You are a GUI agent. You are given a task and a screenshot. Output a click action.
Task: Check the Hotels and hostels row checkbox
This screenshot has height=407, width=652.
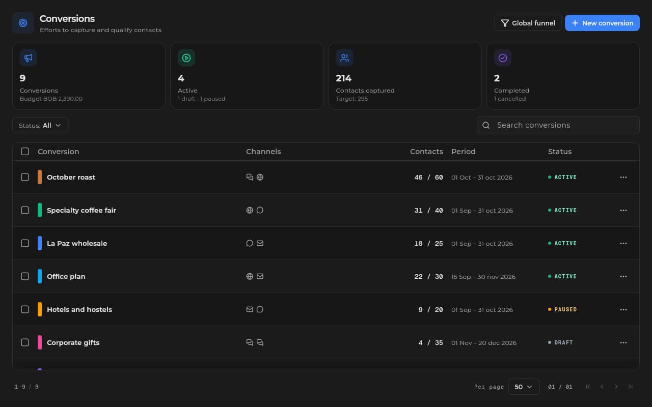(25, 309)
